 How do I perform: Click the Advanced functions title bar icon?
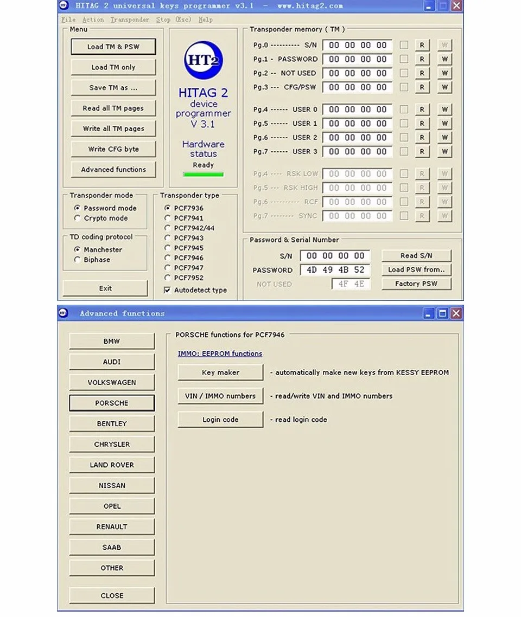click(x=63, y=313)
